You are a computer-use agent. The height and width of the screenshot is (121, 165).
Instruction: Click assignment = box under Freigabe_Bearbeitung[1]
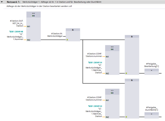click(152, 70)
